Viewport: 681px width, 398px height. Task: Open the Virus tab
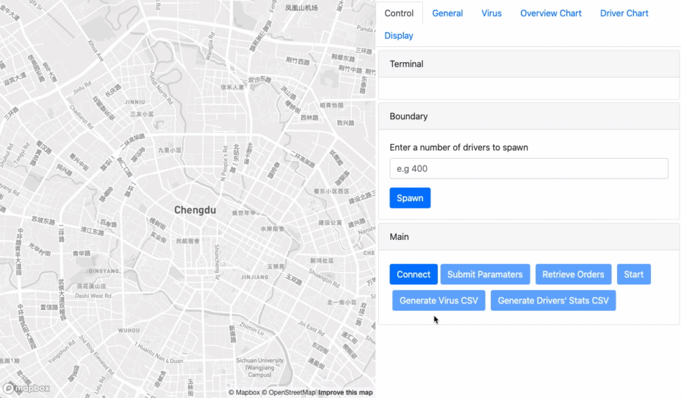click(491, 14)
